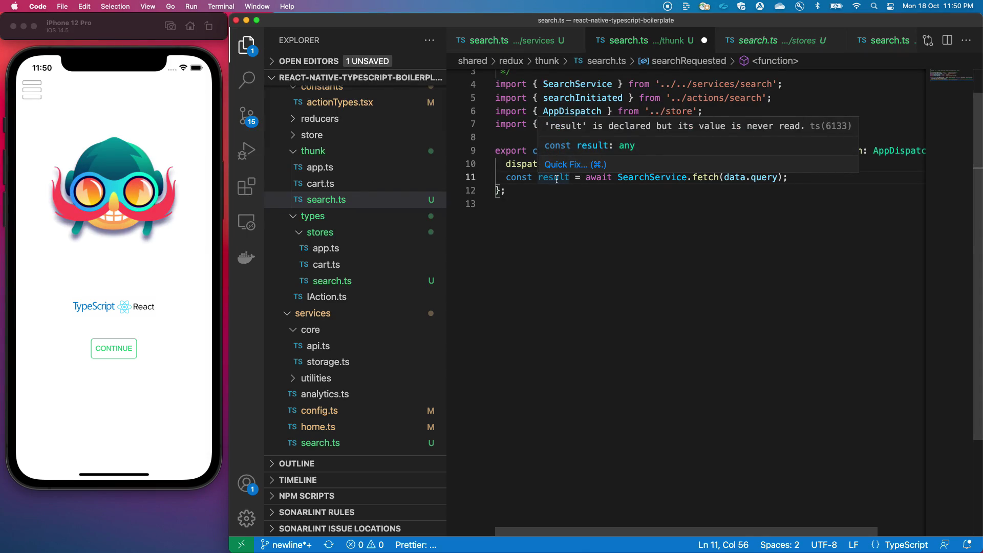Open Terminal menu in menu bar

point(220,6)
